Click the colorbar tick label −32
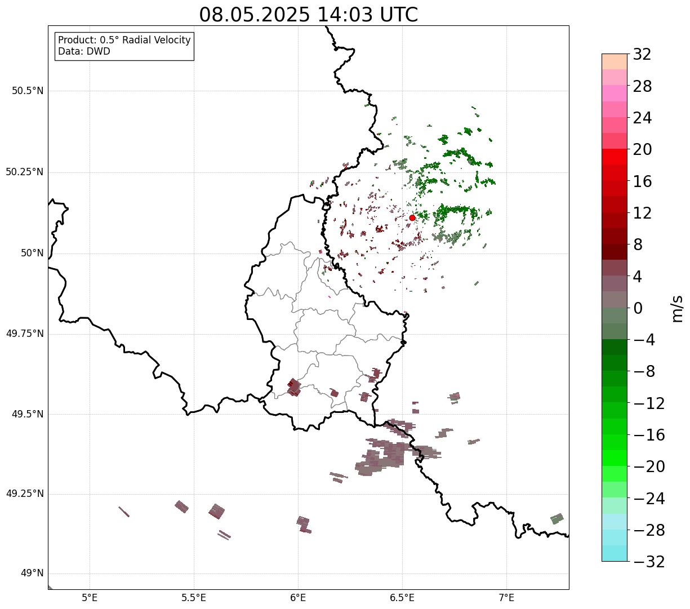 tap(649, 562)
